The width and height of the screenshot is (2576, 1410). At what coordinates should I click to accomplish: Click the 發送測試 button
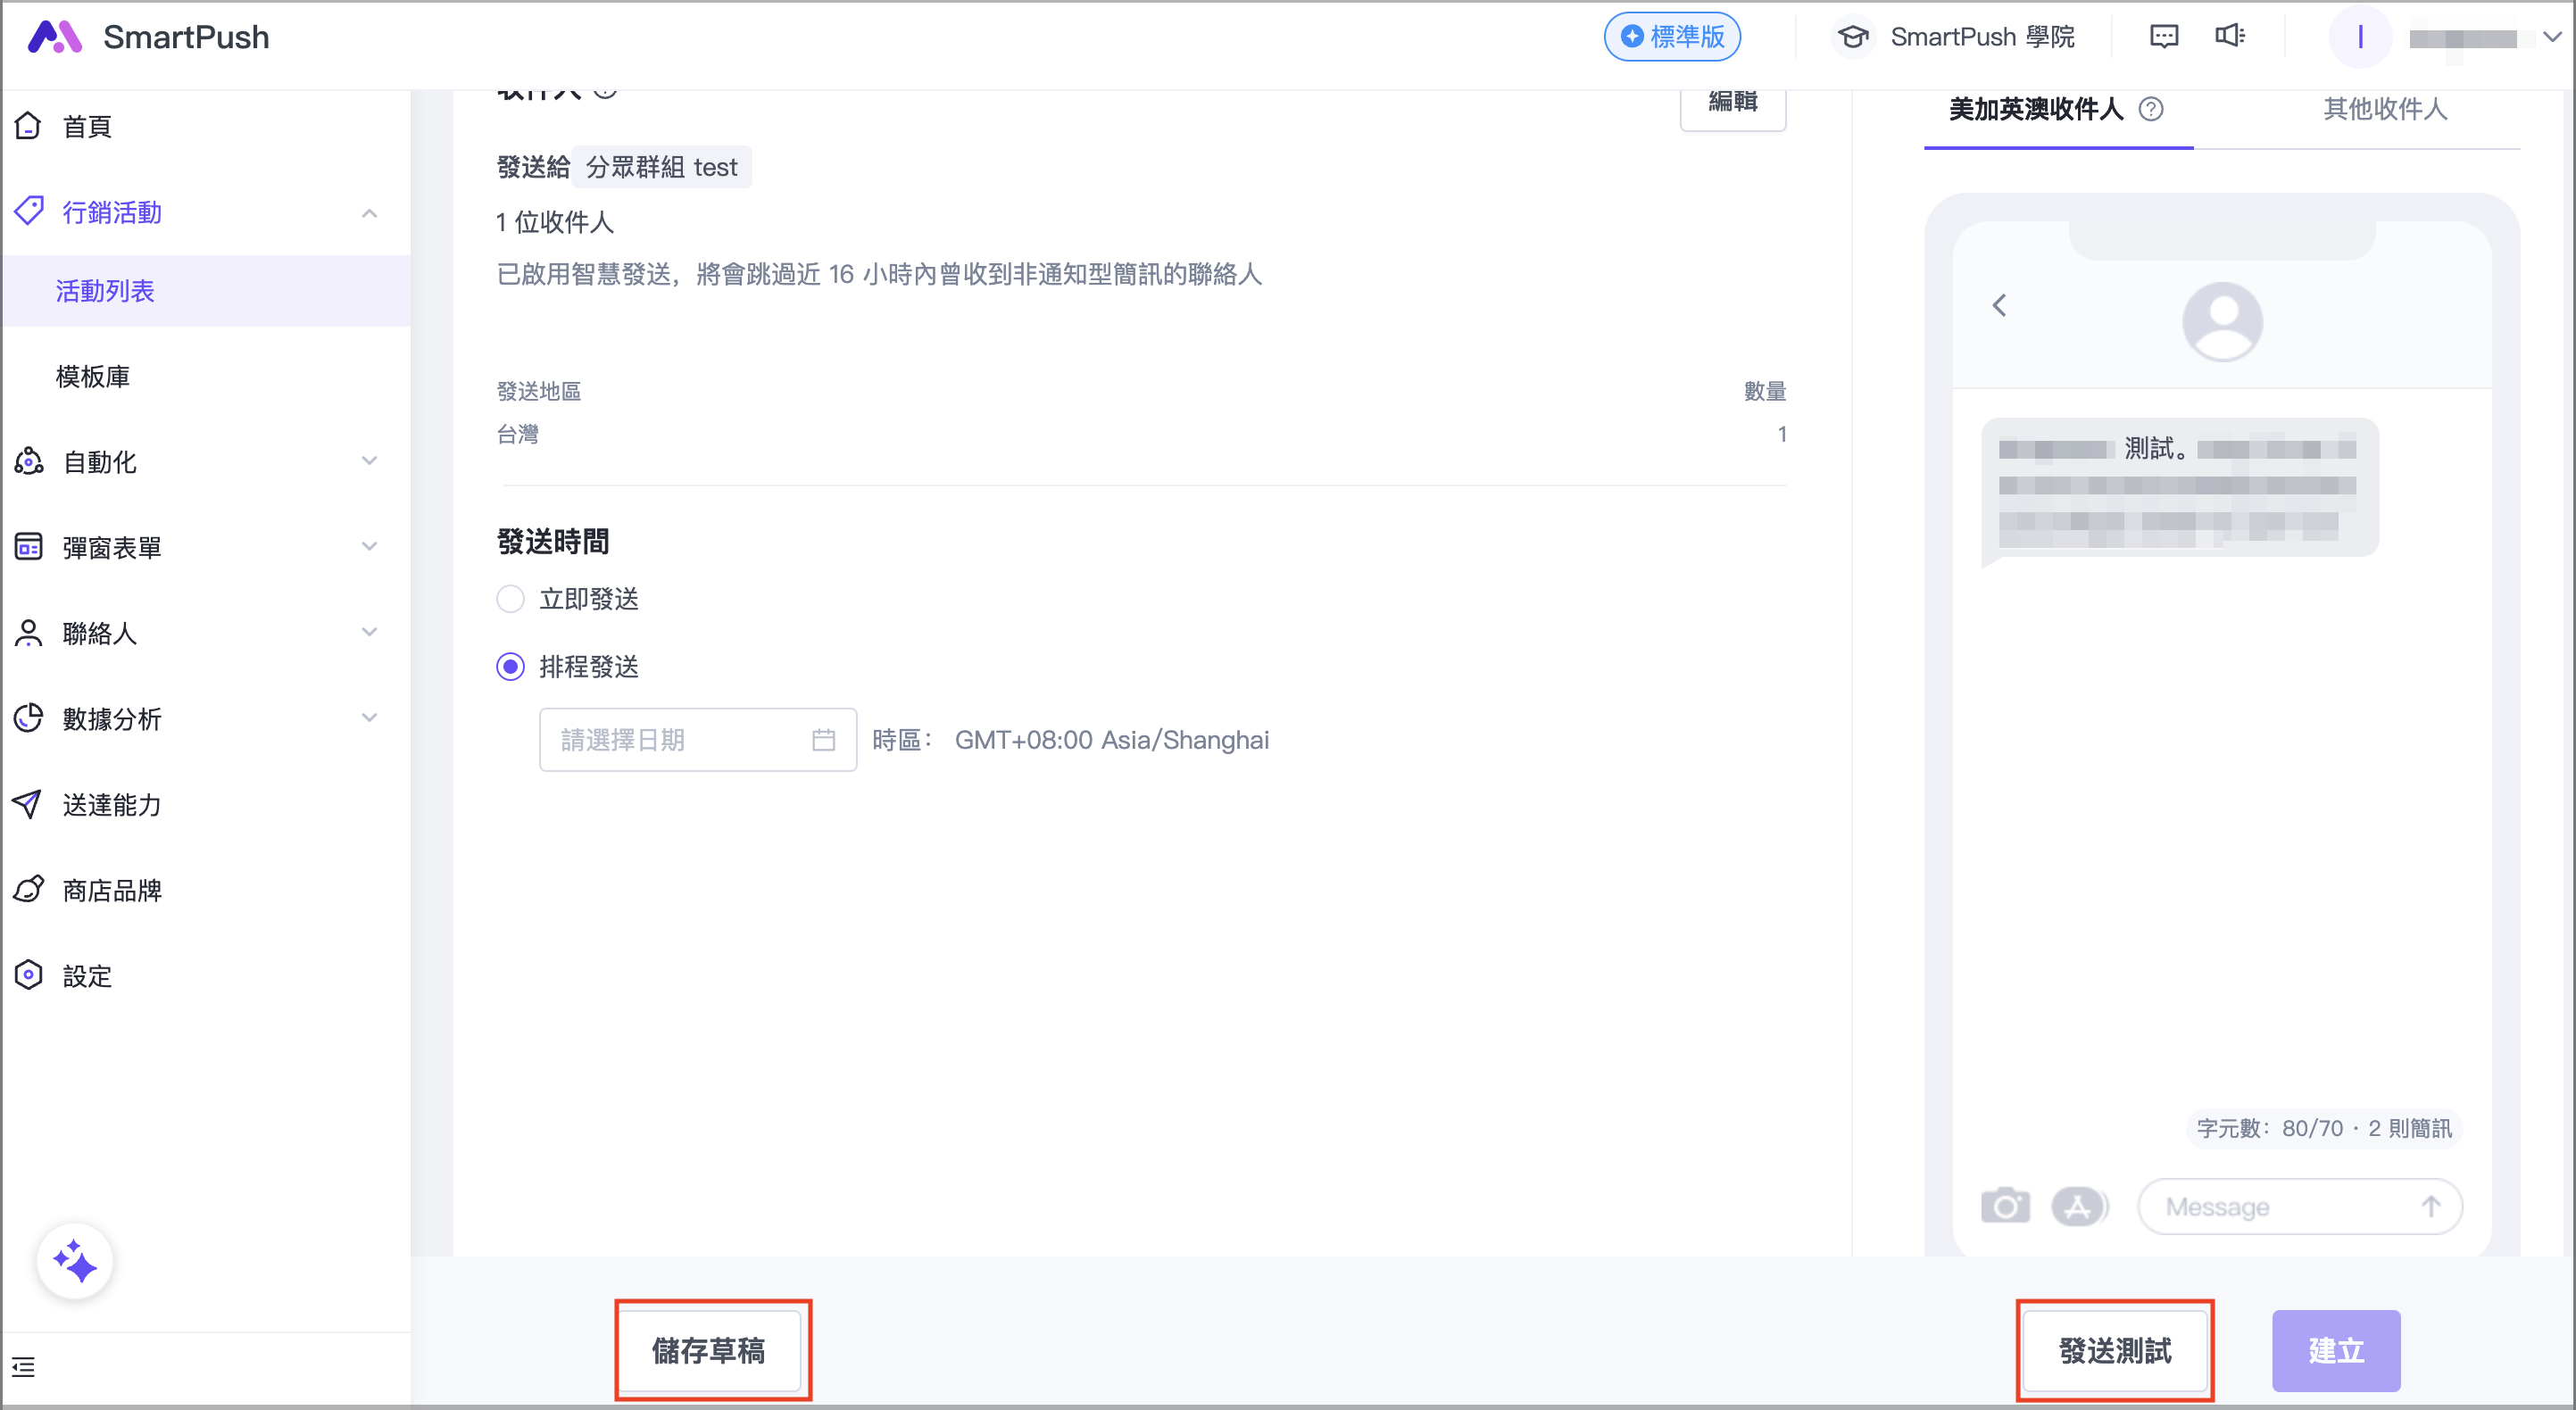[x=2114, y=1350]
